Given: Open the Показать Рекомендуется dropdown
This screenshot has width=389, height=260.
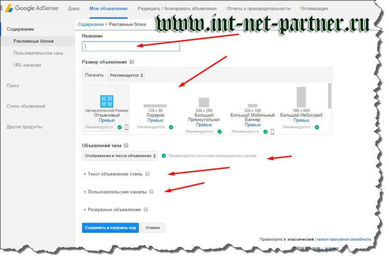Looking at the screenshot, I should point(126,75).
